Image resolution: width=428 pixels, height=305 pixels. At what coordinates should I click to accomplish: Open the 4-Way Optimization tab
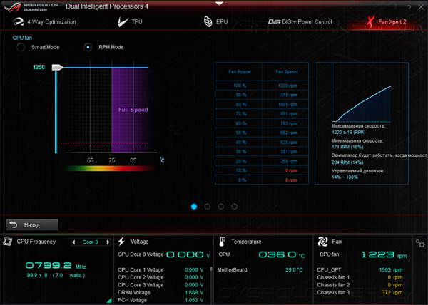44,22
